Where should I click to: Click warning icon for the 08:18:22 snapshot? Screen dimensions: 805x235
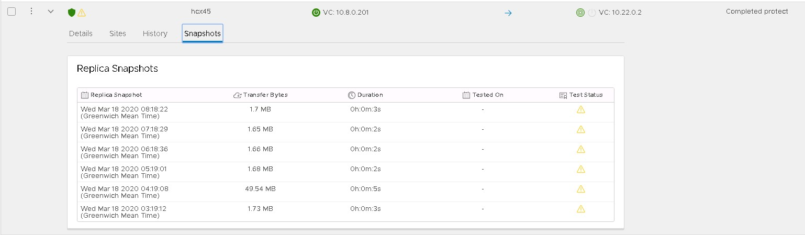click(580, 109)
